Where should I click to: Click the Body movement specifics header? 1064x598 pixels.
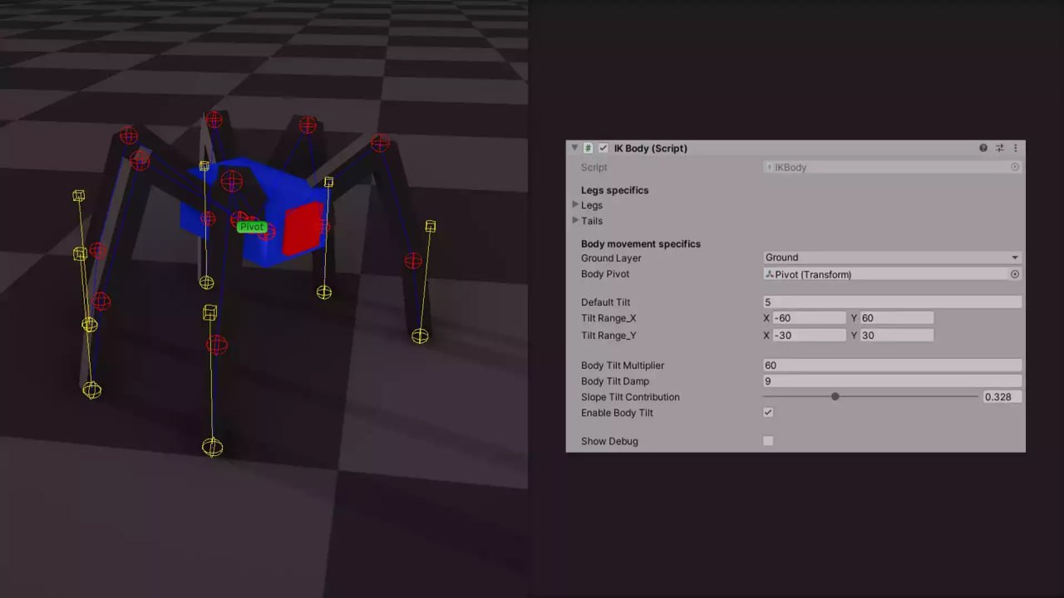click(x=641, y=243)
